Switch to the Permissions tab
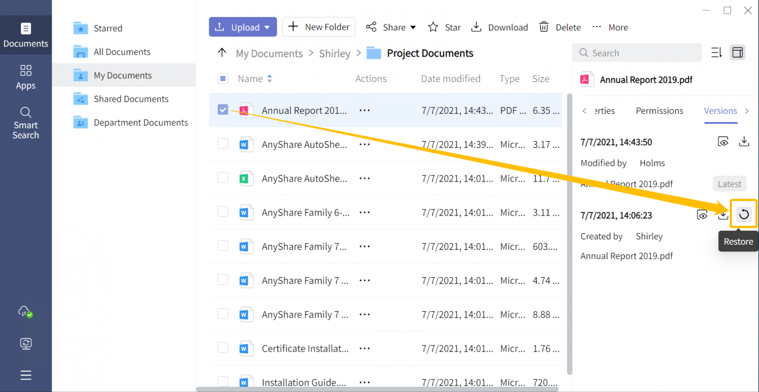 click(659, 111)
